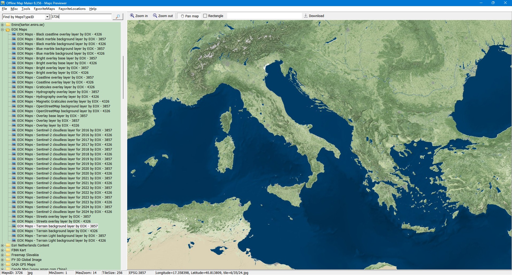Select Terrain Light background layer 3857
Screen dimensions: 512x275
(x=61, y=236)
